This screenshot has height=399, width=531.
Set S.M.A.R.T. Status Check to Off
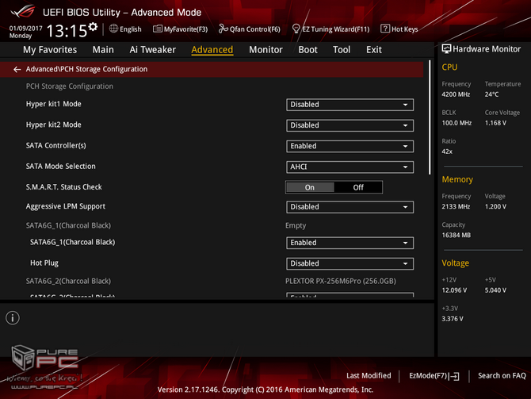pyautogui.click(x=358, y=187)
